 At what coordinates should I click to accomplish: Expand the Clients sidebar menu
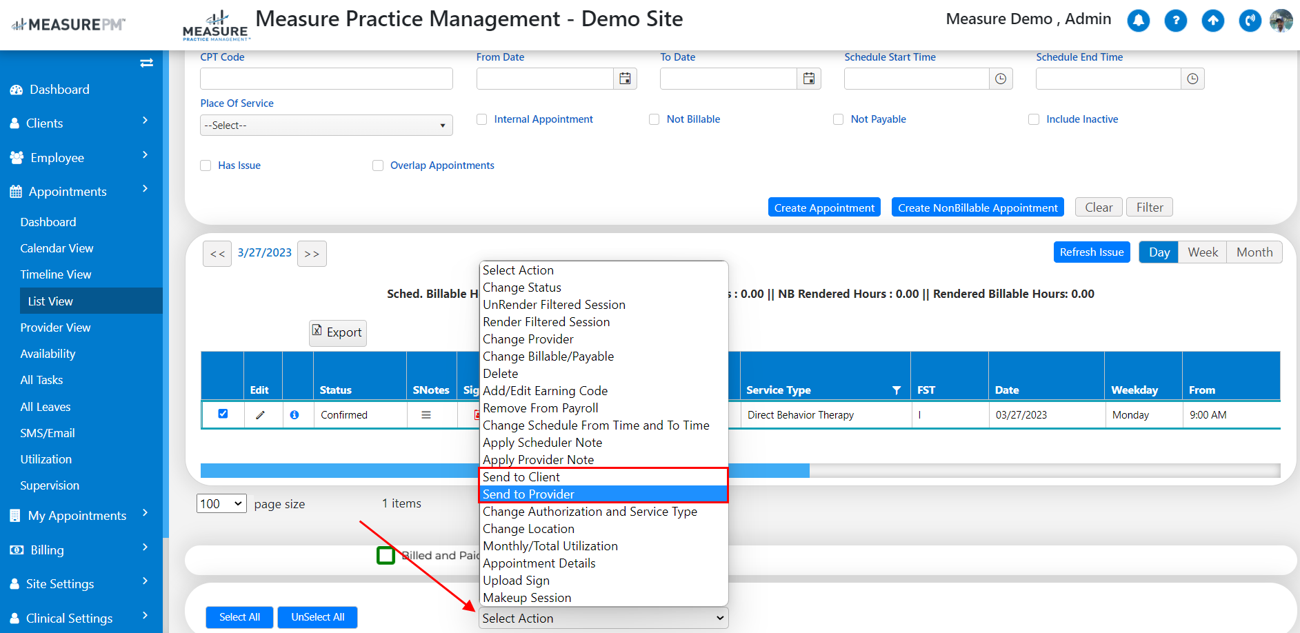pyautogui.click(x=145, y=121)
